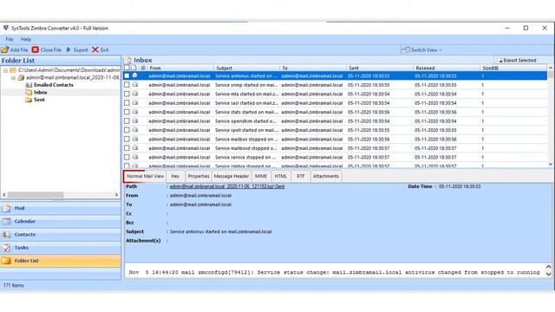Switch to the Message Header tab
The width and height of the screenshot is (555, 312).
[x=232, y=176]
